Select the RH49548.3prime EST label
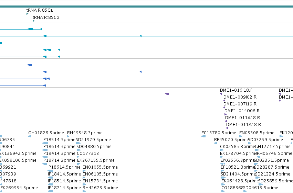The width and height of the screenshot is (293, 193). 85,133
